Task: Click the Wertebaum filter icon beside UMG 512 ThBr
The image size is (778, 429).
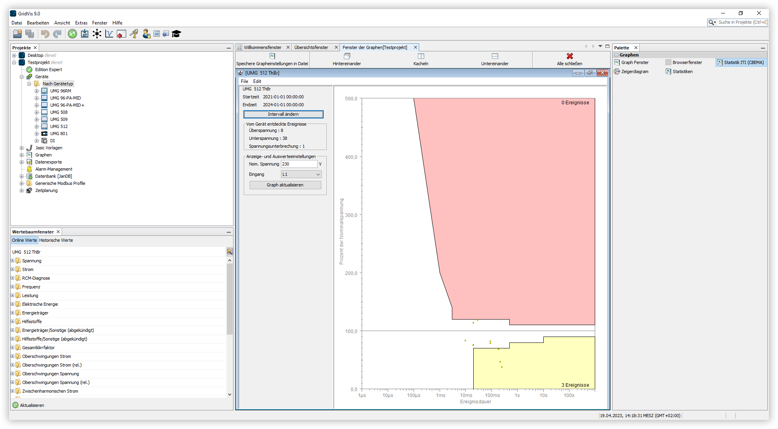Action: click(x=230, y=252)
